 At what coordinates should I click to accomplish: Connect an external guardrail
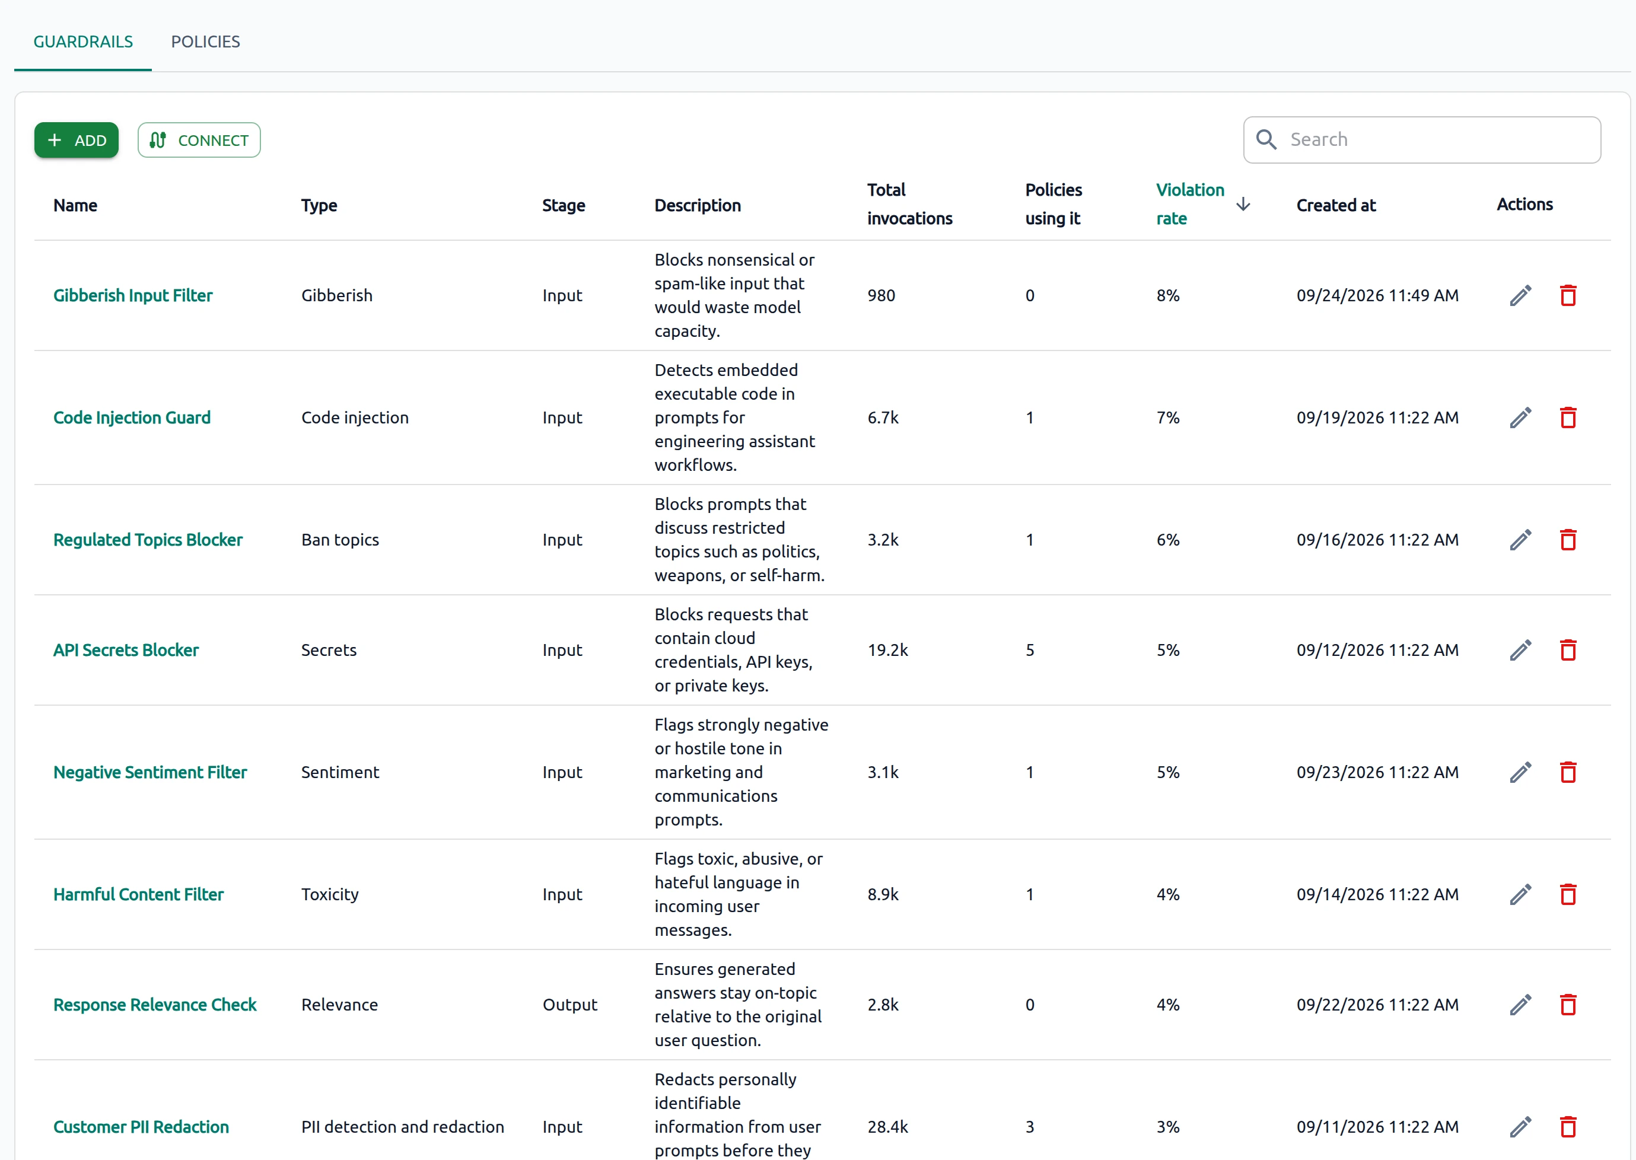click(199, 140)
